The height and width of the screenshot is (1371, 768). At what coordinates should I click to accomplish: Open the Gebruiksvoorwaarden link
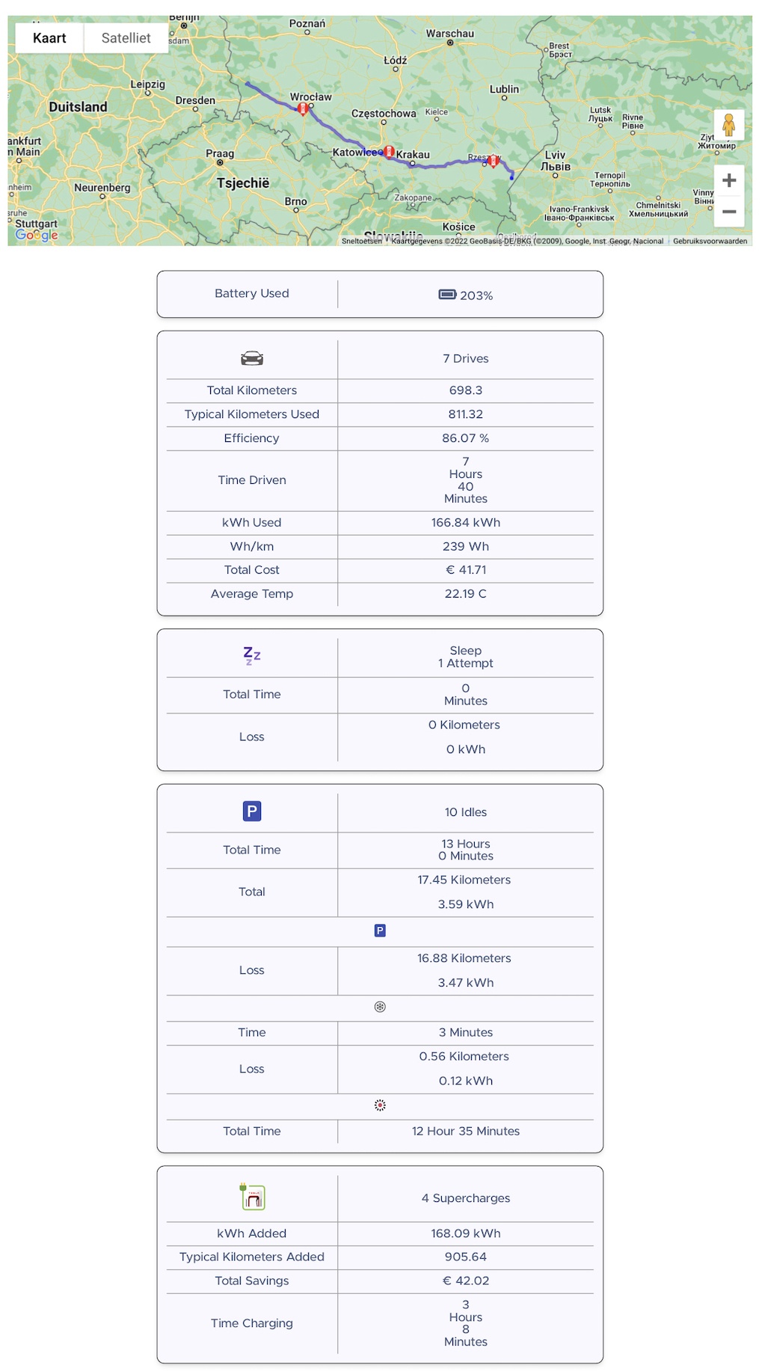[x=710, y=241]
